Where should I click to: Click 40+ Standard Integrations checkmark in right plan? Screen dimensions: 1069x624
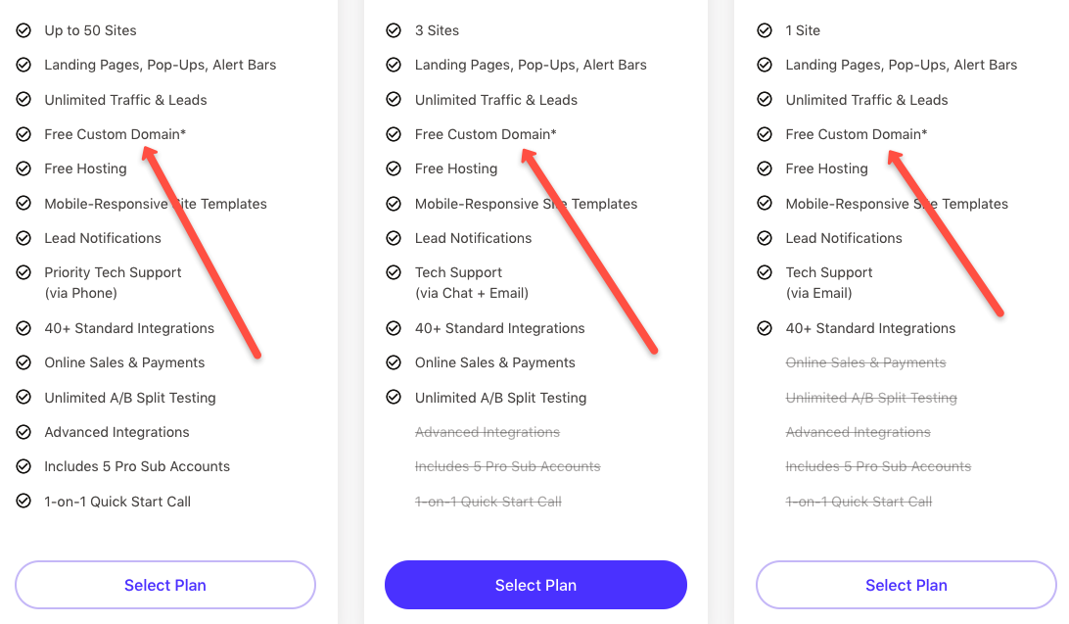[x=765, y=329]
